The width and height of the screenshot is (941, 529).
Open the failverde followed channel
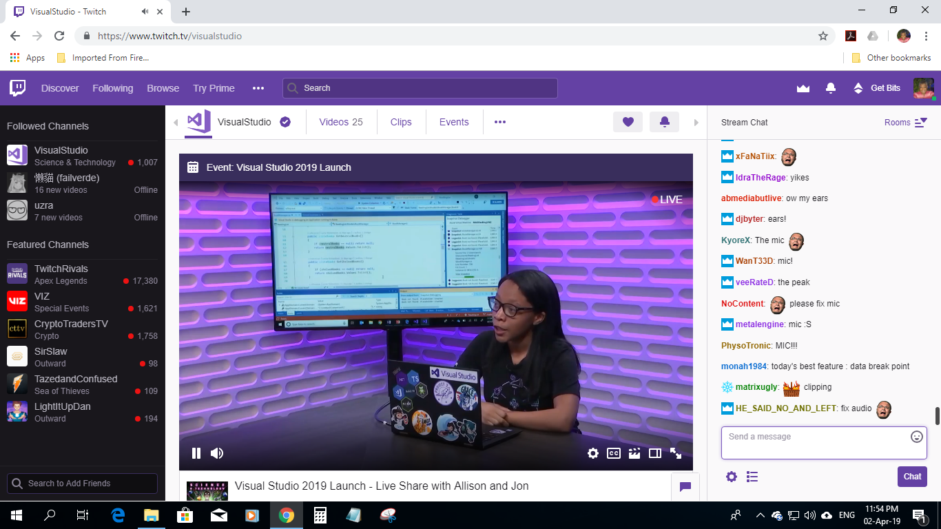point(82,183)
